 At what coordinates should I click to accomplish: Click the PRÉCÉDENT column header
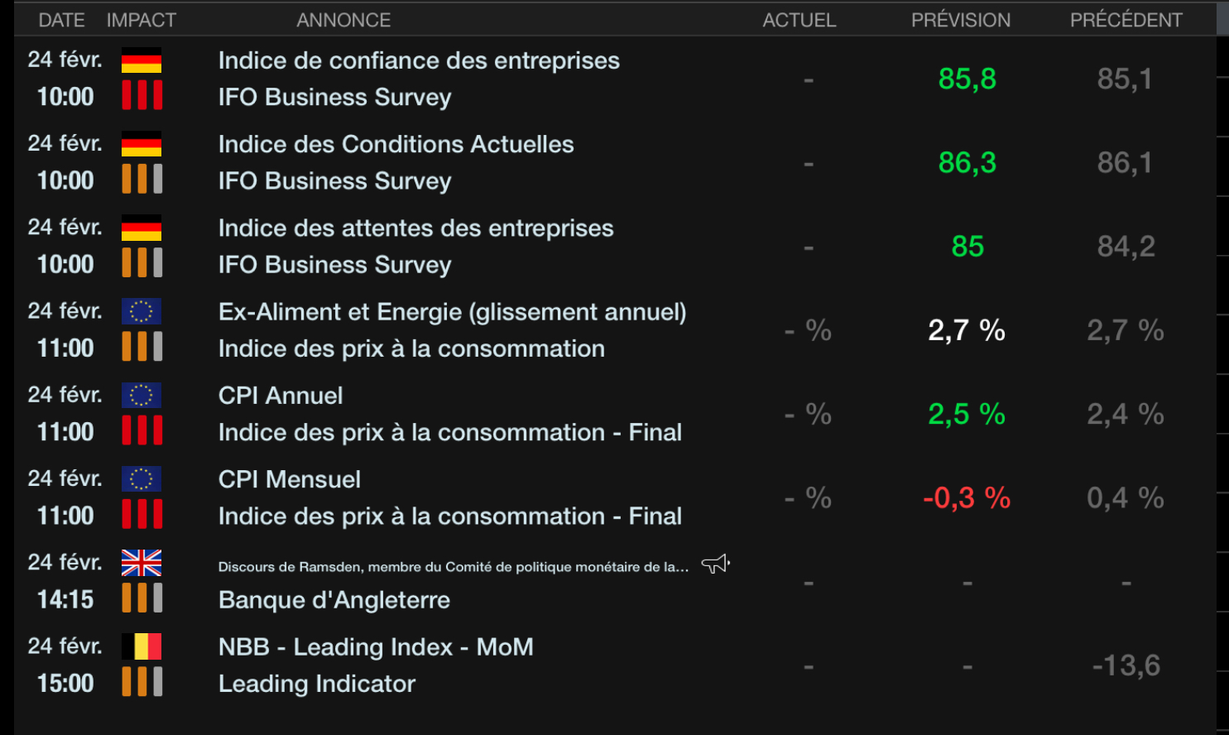click(1126, 20)
